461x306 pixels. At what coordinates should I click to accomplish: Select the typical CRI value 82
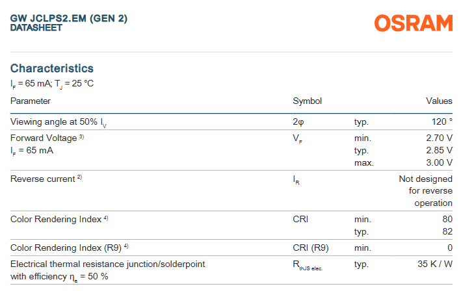coord(447,231)
